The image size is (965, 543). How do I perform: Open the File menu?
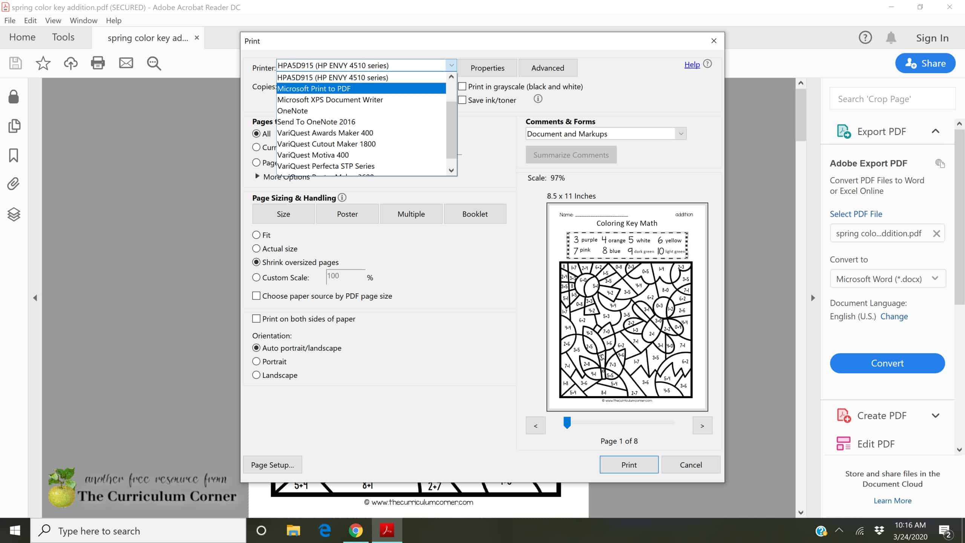10,20
